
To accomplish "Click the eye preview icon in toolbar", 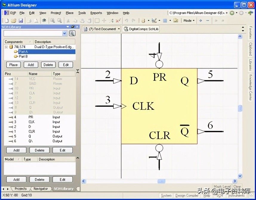I will coord(44,21).
